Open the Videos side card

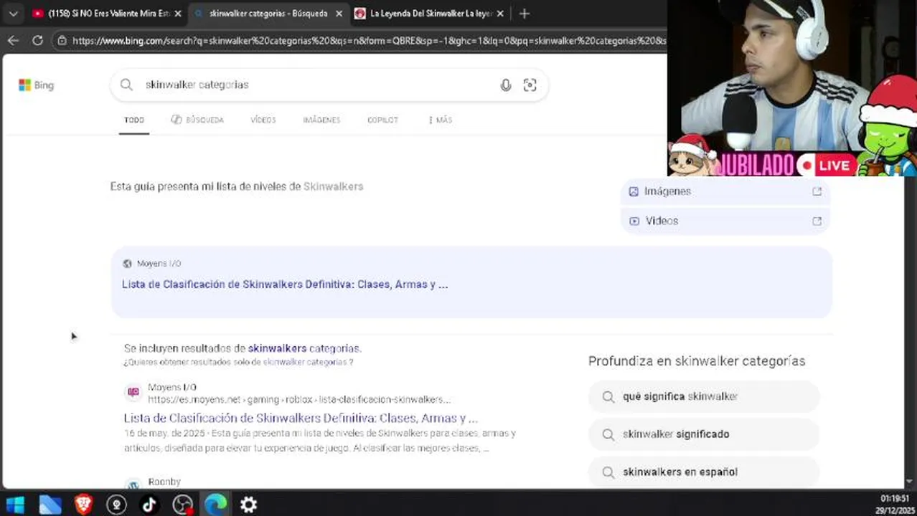(725, 221)
